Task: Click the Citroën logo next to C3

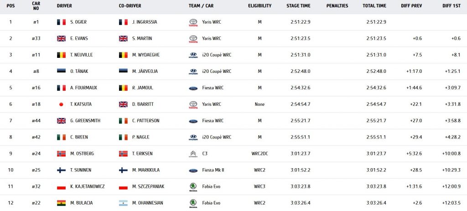Action: click(193, 154)
